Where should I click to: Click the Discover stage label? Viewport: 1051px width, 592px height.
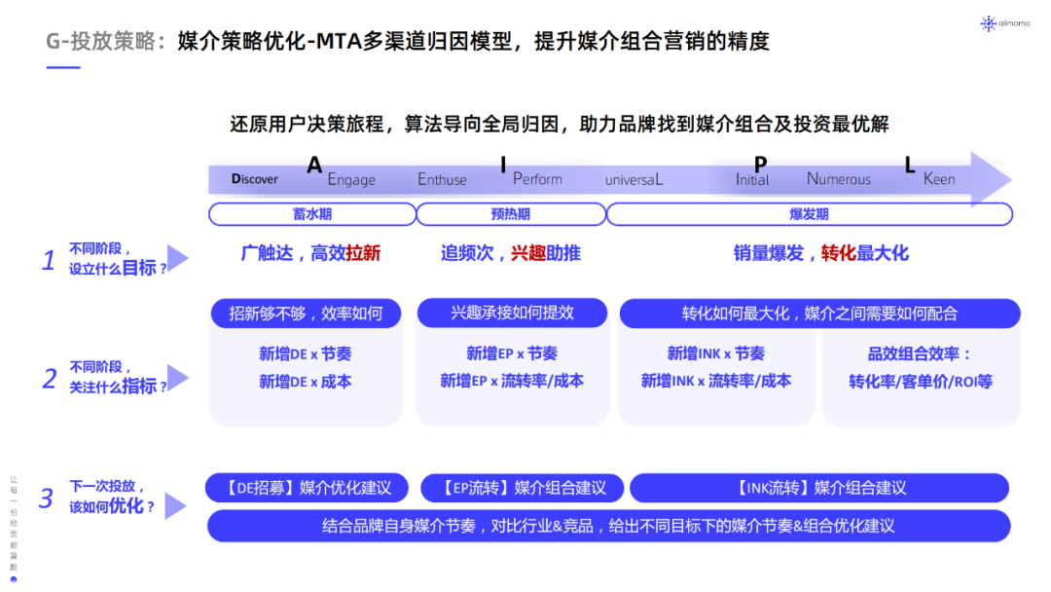[255, 179]
